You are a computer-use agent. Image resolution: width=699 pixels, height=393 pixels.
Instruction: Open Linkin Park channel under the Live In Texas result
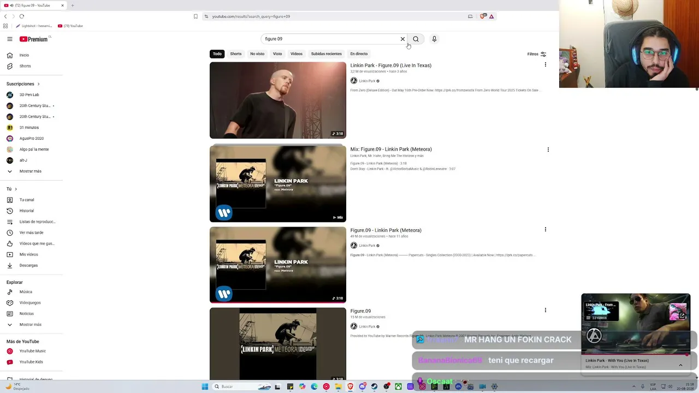coord(367,81)
